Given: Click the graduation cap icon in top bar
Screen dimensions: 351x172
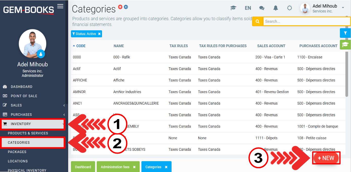Looking at the screenshot, I should (x=233, y=8).
